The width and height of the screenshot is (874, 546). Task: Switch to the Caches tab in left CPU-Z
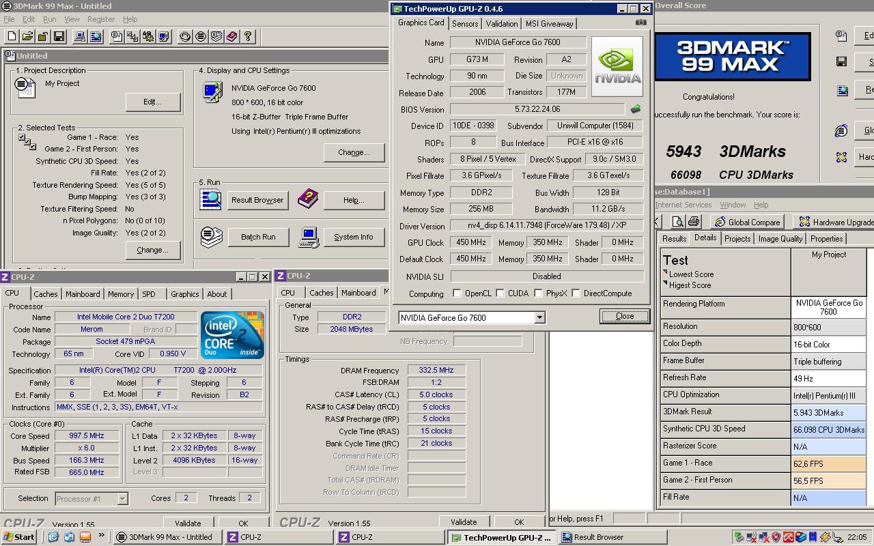tap(46, 294)
